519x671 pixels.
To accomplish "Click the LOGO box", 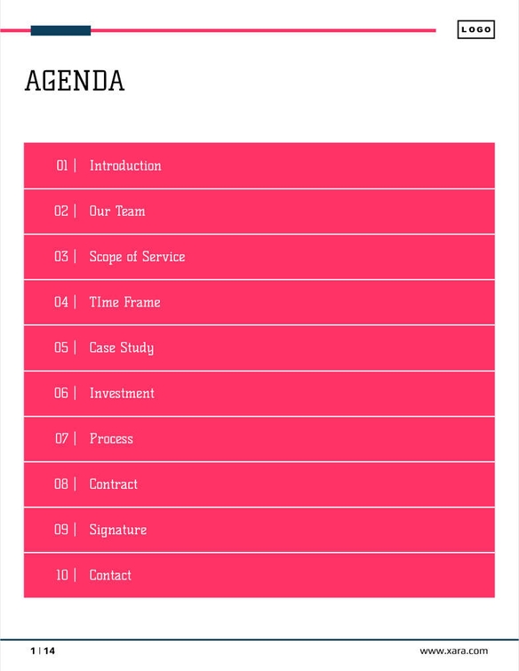I will pyautogui.click(x=475, y=29).
